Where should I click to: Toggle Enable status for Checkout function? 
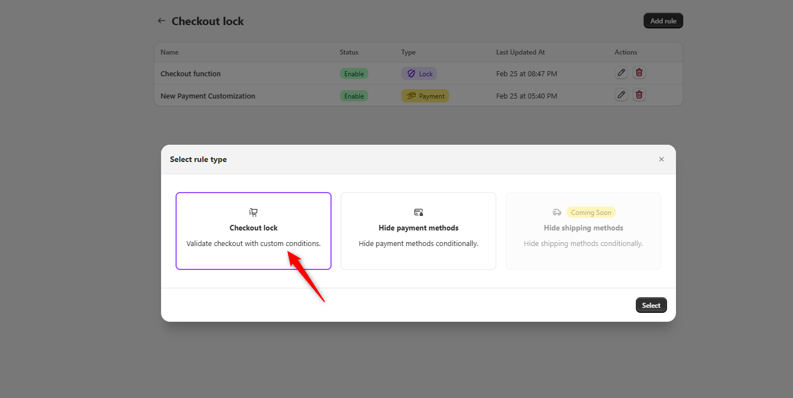354,73
